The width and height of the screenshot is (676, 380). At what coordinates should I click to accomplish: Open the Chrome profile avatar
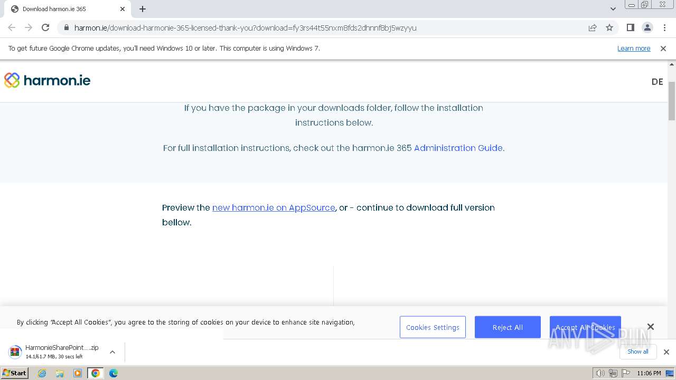click(x=647, y=27)
